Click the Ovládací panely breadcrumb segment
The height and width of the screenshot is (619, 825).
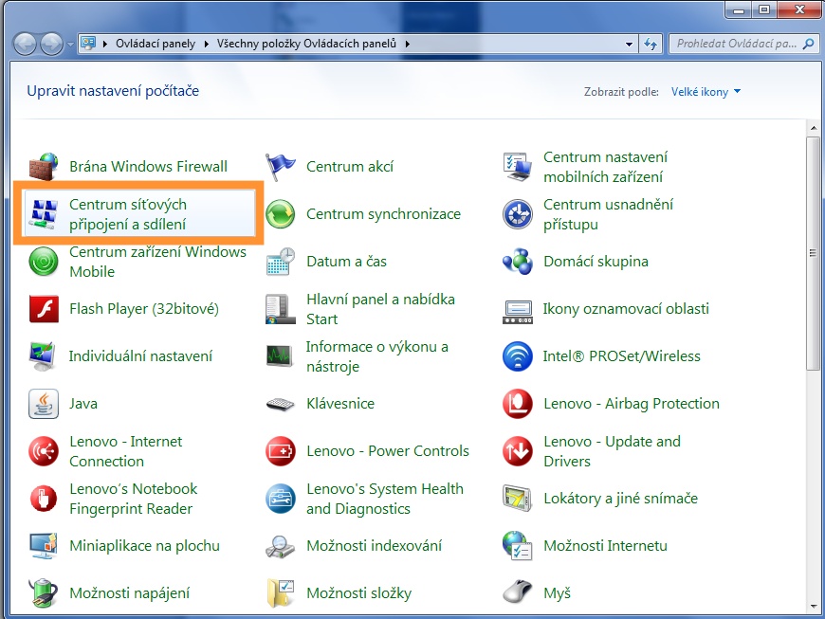pos(156,44)
